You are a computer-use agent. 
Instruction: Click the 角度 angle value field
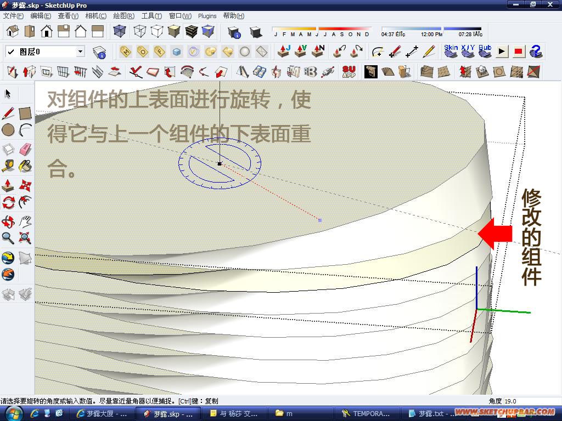click(x=532, y=401)
